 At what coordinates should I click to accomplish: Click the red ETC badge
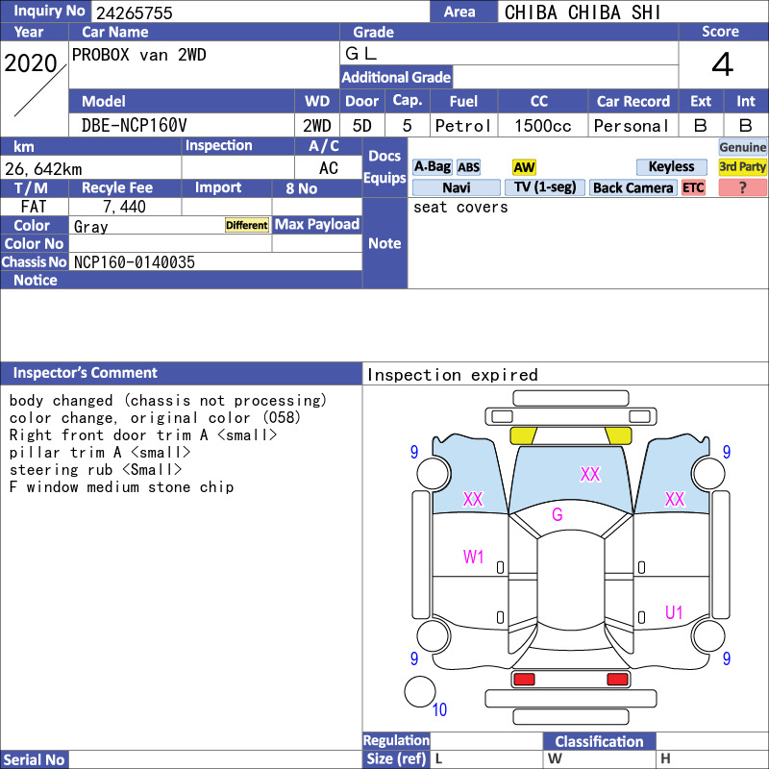693,187
